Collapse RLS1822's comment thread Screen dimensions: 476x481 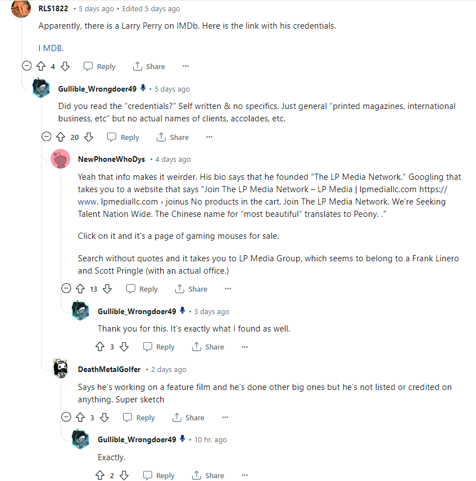coord(26,66)
